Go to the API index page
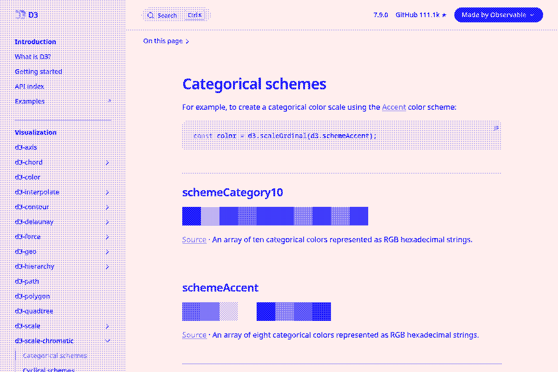This screenshot has height=372, width=558. pyautogui.click(x=29, y=86)
